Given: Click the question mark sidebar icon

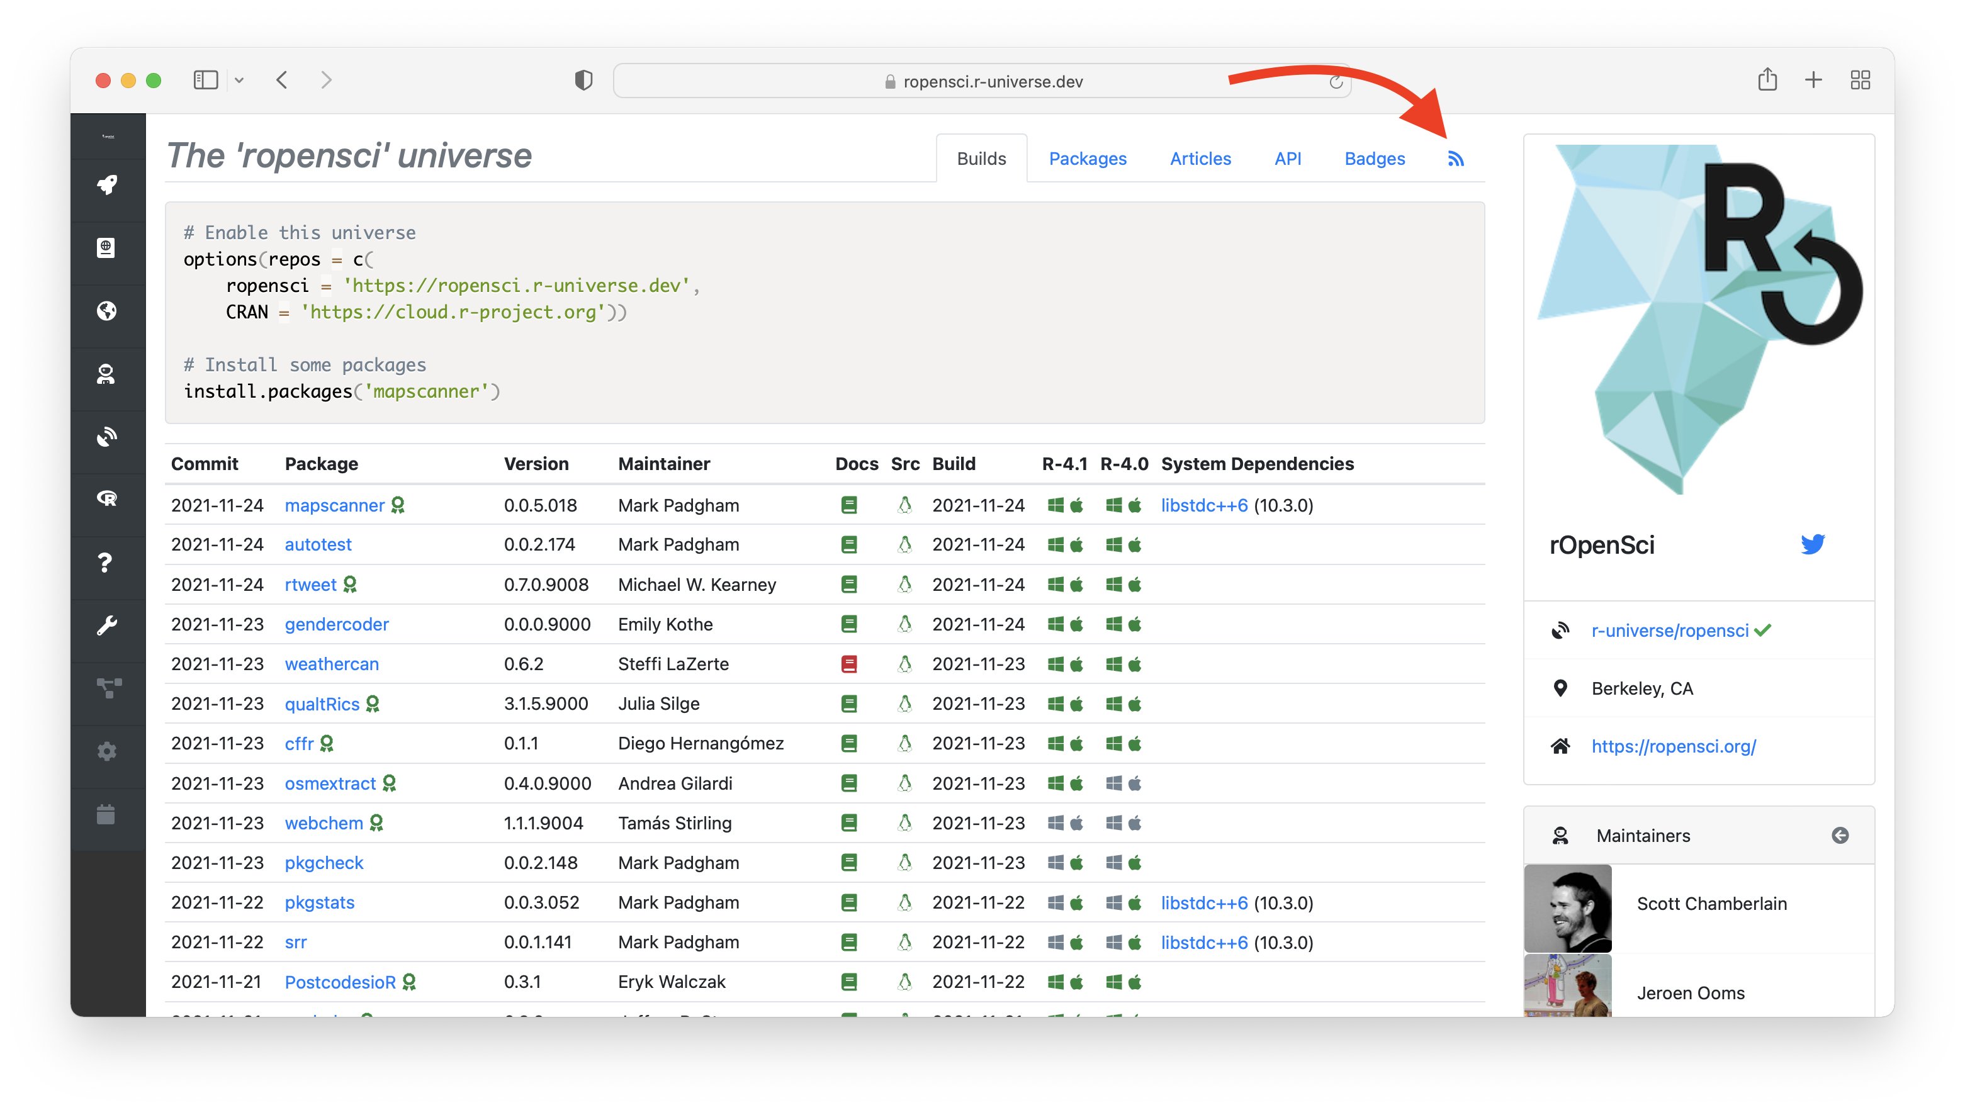Looking at the screenshot, I should pos(105,563).
